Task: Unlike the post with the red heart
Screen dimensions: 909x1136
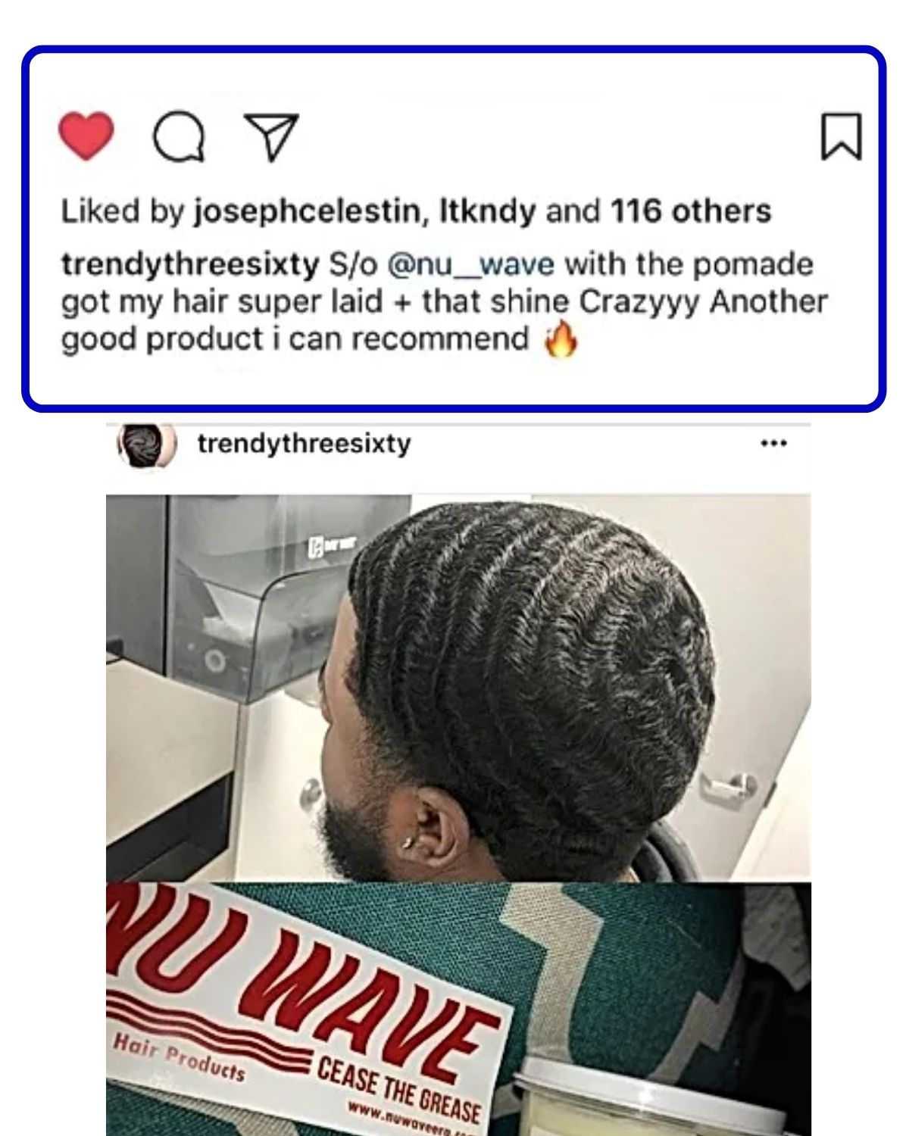Action: (x=86, y=136)
